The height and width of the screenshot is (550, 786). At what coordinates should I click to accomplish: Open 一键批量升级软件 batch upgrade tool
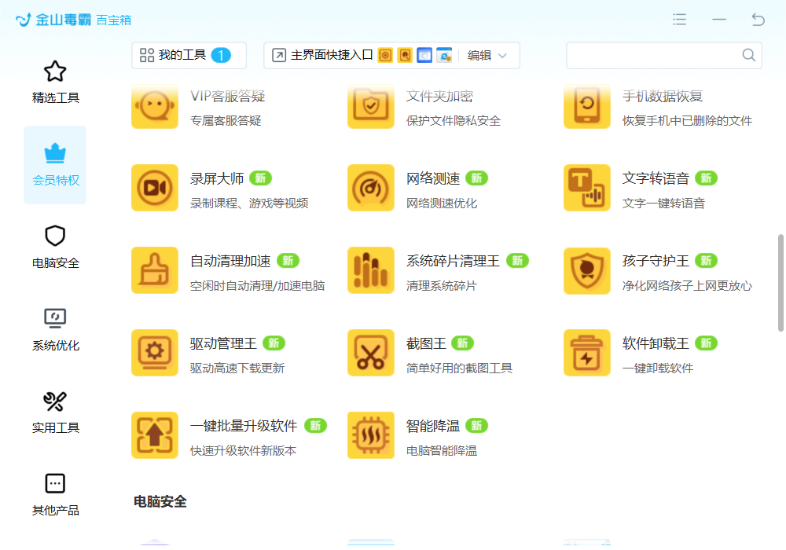pyautogui.click(x=155, y=435)
